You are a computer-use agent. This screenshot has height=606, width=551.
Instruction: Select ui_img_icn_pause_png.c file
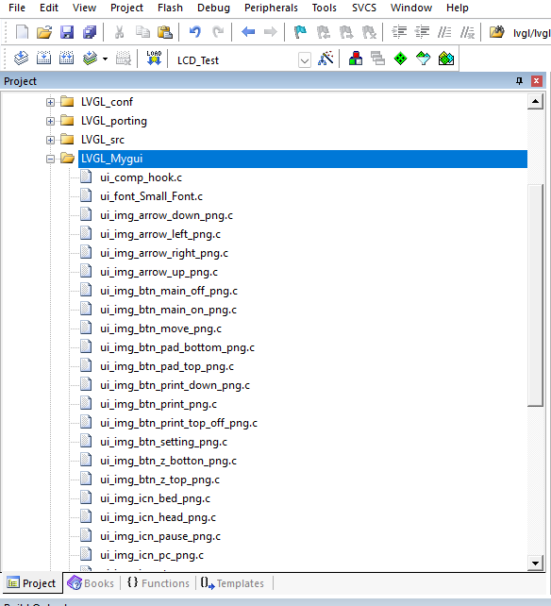(x=160, y=536)
